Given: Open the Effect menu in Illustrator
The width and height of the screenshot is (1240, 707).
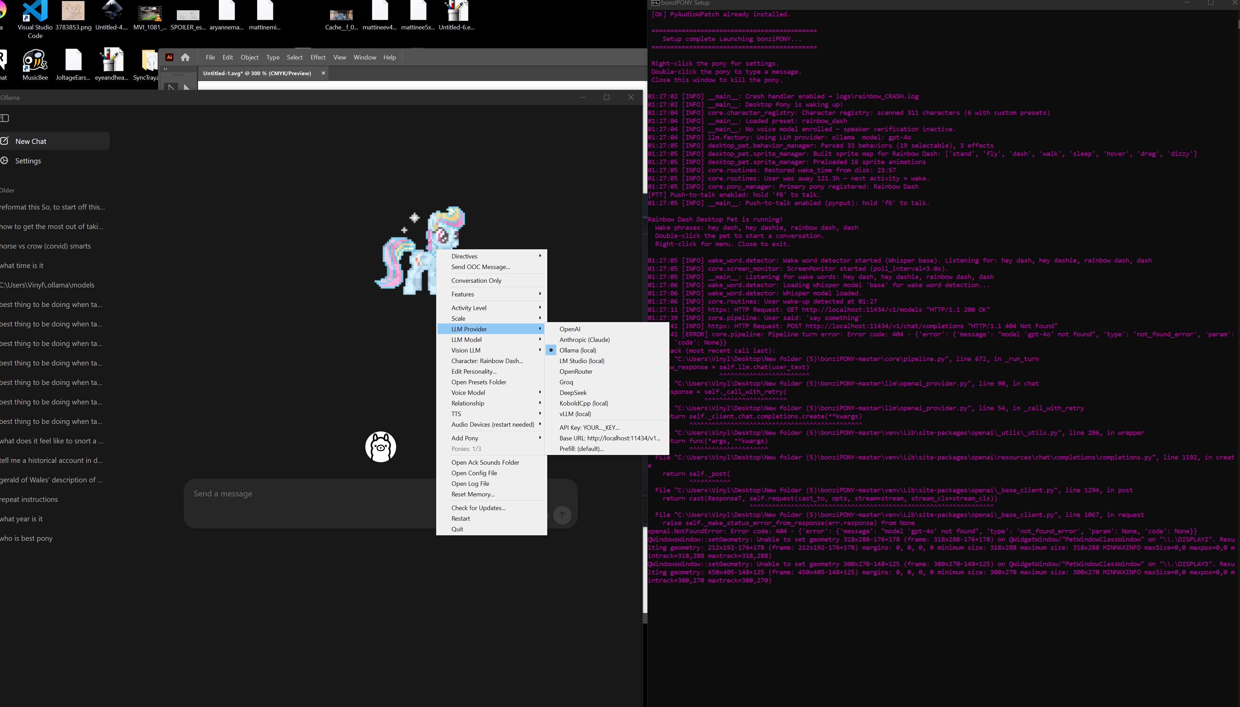Looking at the screenshot, I should click(x=318, y=57).
